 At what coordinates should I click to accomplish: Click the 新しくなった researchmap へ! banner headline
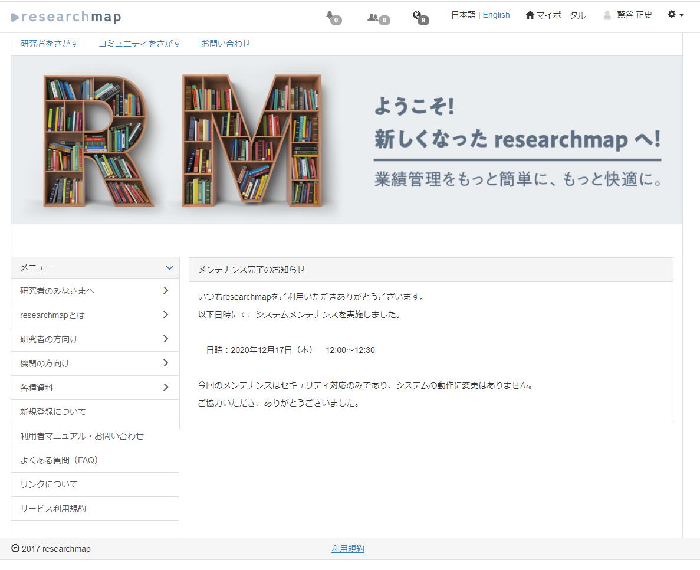517,139
